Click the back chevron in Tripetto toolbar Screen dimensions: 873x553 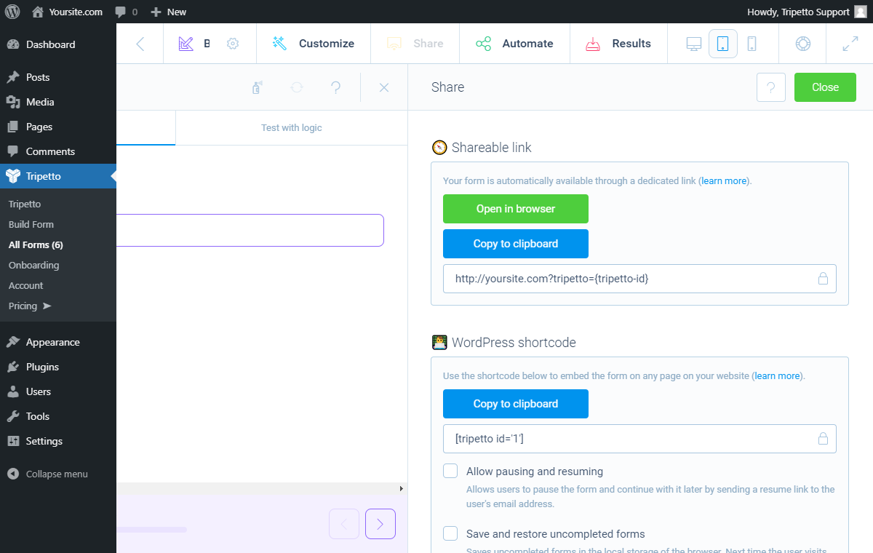coord(140,44)
